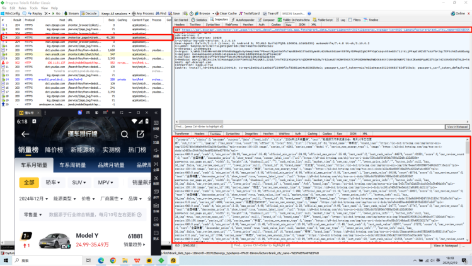The image size is (472, 266).
Task: Open the 厂商属性 dropdown
Action: pyautogui.click(x=112, y=199)
